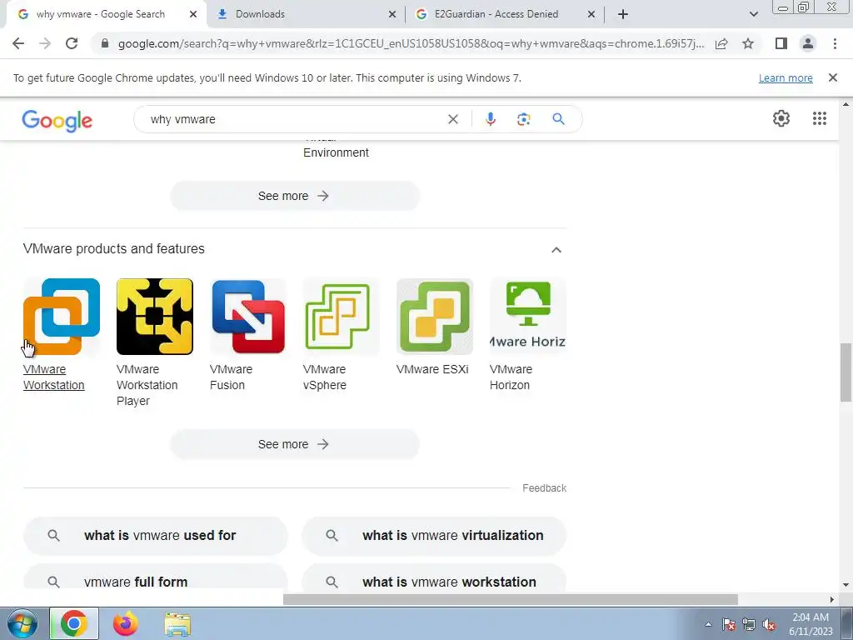
Task: Click the taskbar clock showing 2:04 AM
Action: tap(811, 624)
